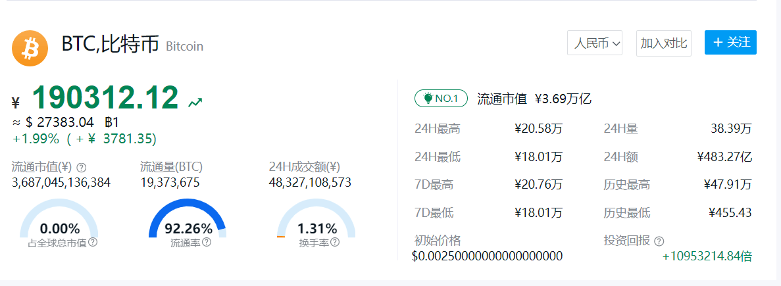Click the large price 190312.12
This screenshot has height=286, width=781.
point(105,98)
